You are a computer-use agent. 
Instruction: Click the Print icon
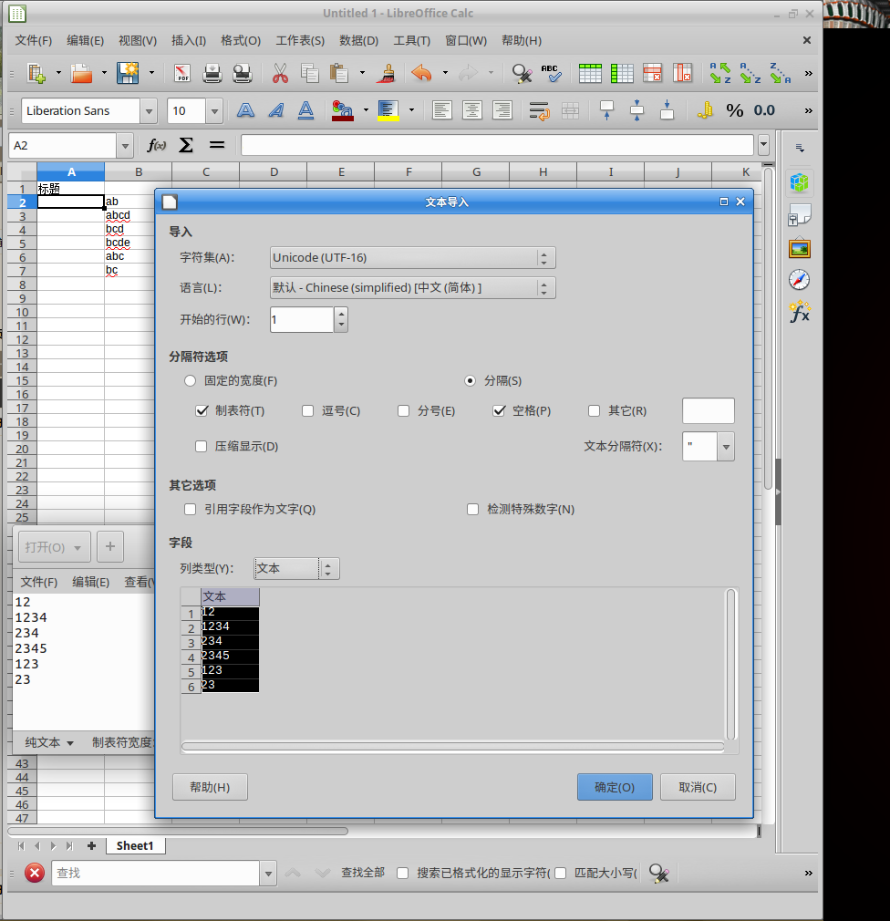[212, 74]
